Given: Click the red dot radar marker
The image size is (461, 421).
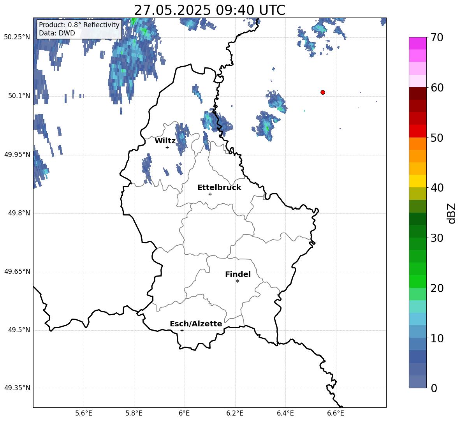Looking at the screenshot, I should [323, 92].
